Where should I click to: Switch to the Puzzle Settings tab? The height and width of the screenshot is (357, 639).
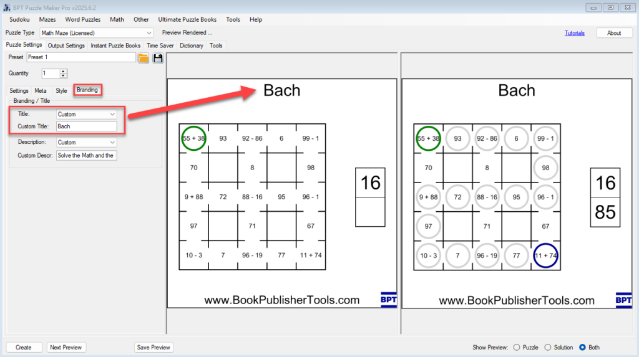[x=24, y=45]
